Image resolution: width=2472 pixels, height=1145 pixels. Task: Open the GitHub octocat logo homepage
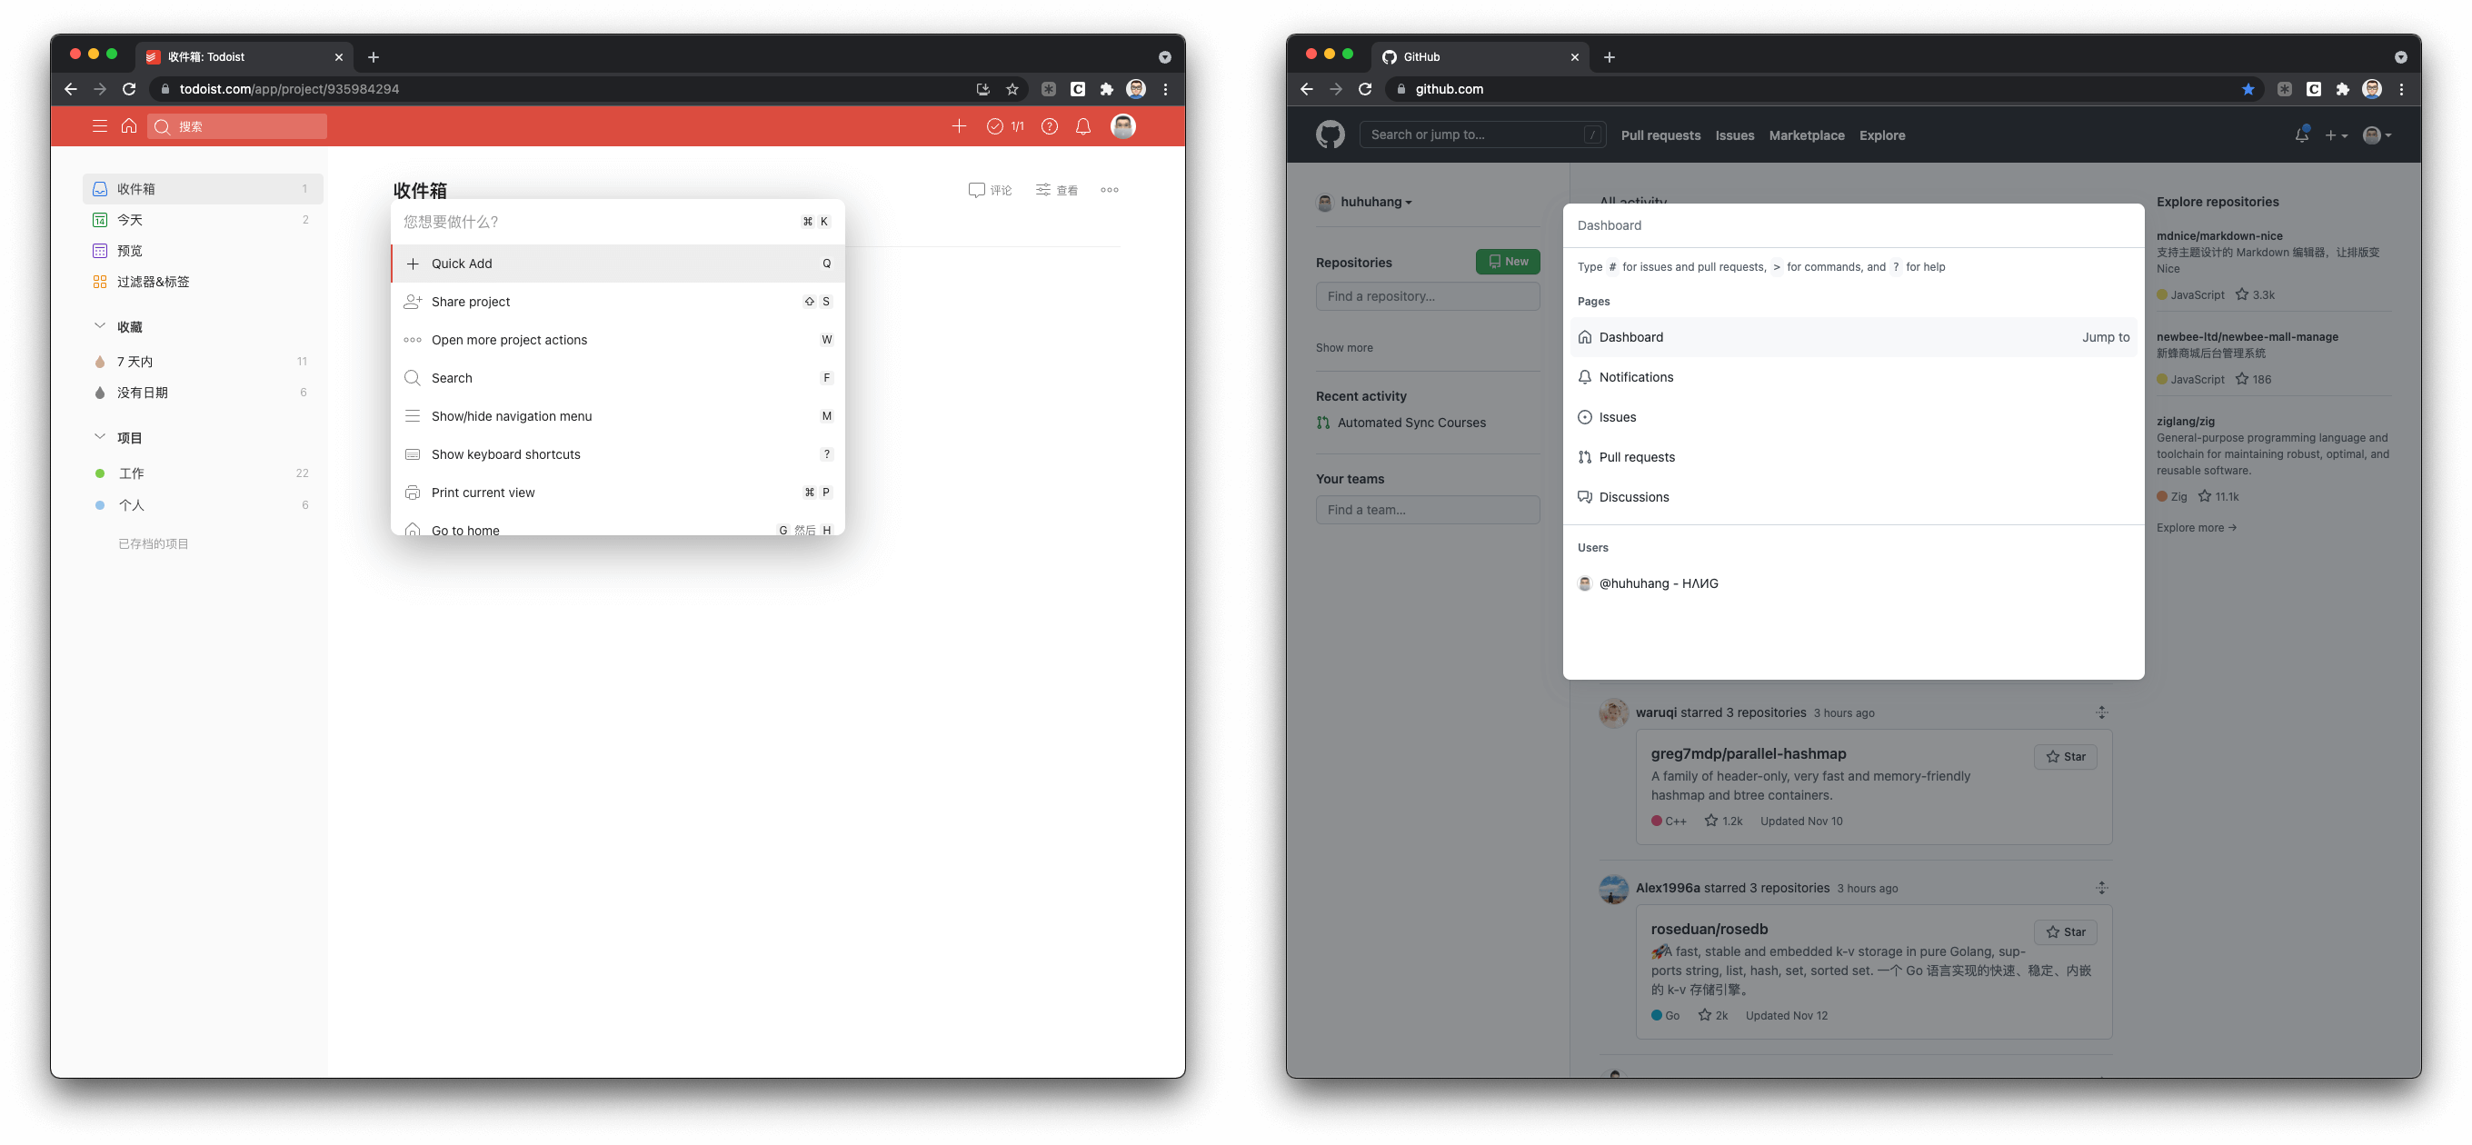point(1330,135)
